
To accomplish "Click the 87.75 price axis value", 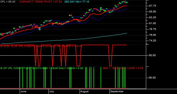I will tap(153, 6).
